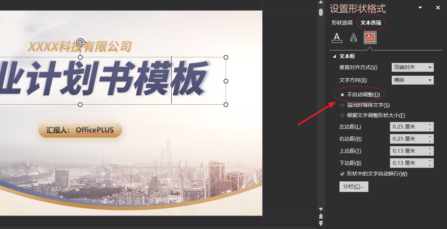The image size is (447, 229).
Task: Increase 右边距 with up spinner
Action: tap(430, 137)
